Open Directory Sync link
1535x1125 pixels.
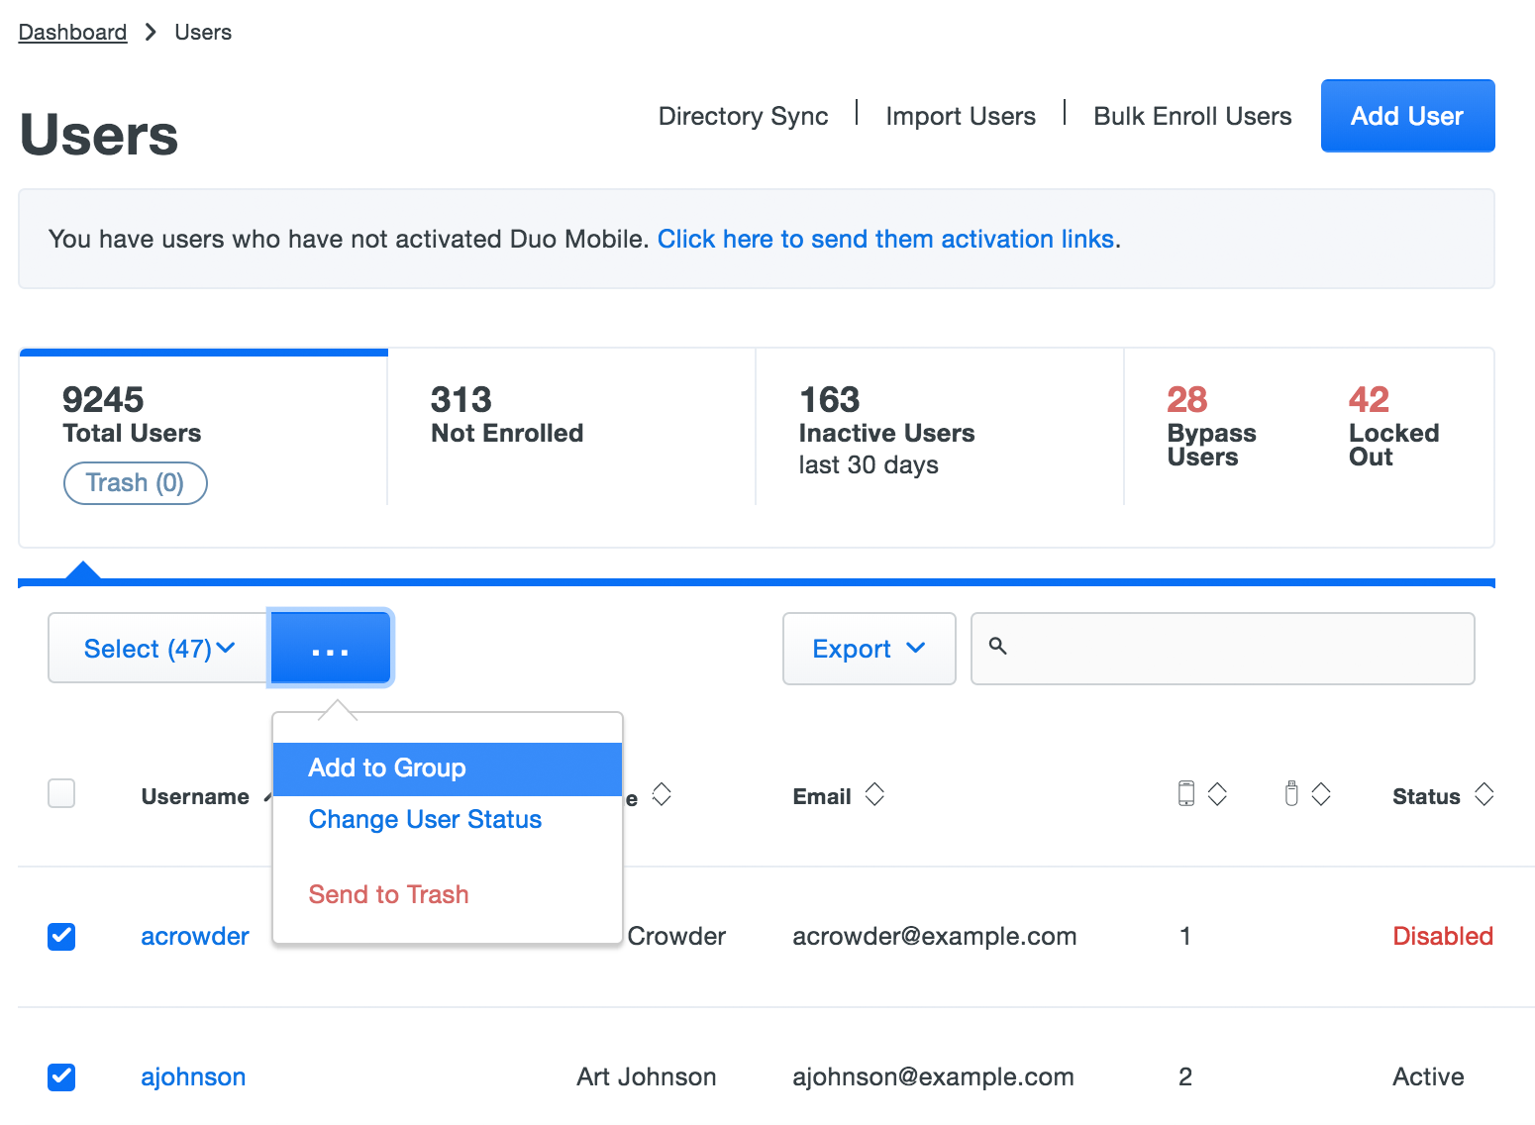coord(743,117)
